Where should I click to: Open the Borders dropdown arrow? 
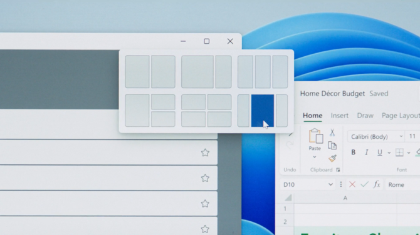point(409,152)
